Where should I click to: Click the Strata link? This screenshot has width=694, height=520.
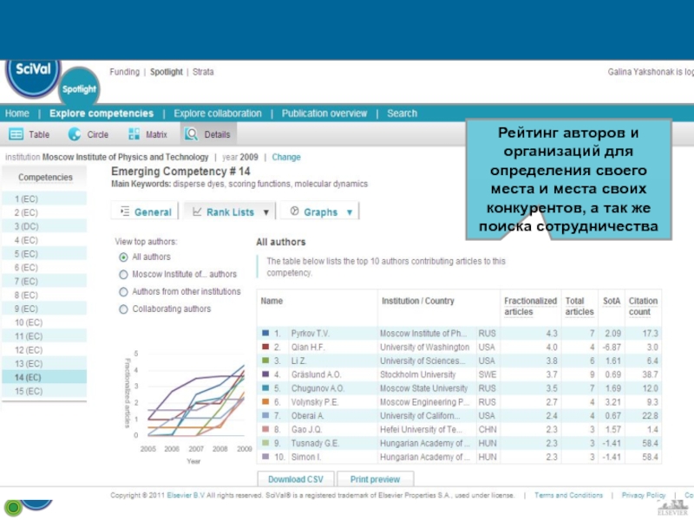[203, 72]
